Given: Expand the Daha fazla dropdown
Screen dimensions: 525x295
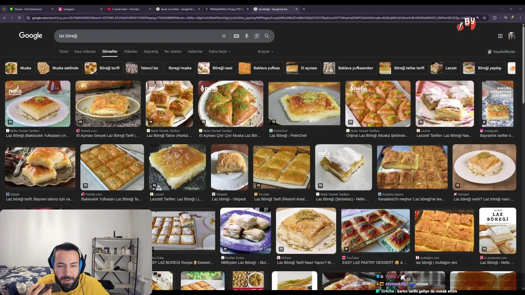Looking at the screenshot, I should coord(219,52).
